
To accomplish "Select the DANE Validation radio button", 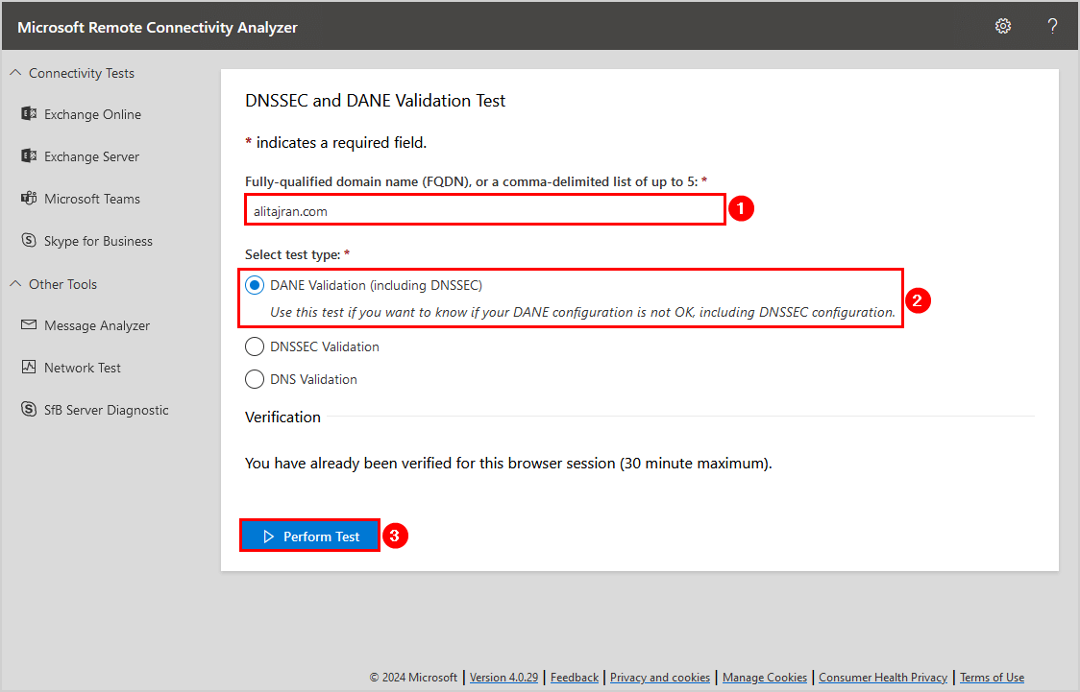I will point(255,285).
